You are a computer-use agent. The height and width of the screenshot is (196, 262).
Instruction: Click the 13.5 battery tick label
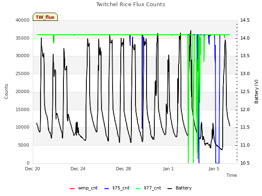245,56
